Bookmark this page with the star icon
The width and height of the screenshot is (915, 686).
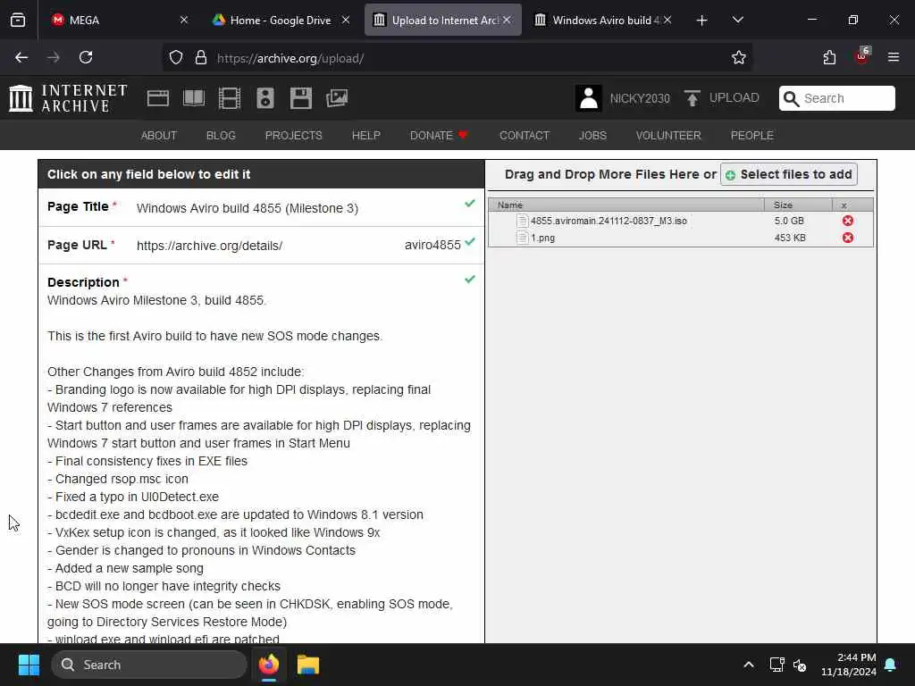pos(739,57)
